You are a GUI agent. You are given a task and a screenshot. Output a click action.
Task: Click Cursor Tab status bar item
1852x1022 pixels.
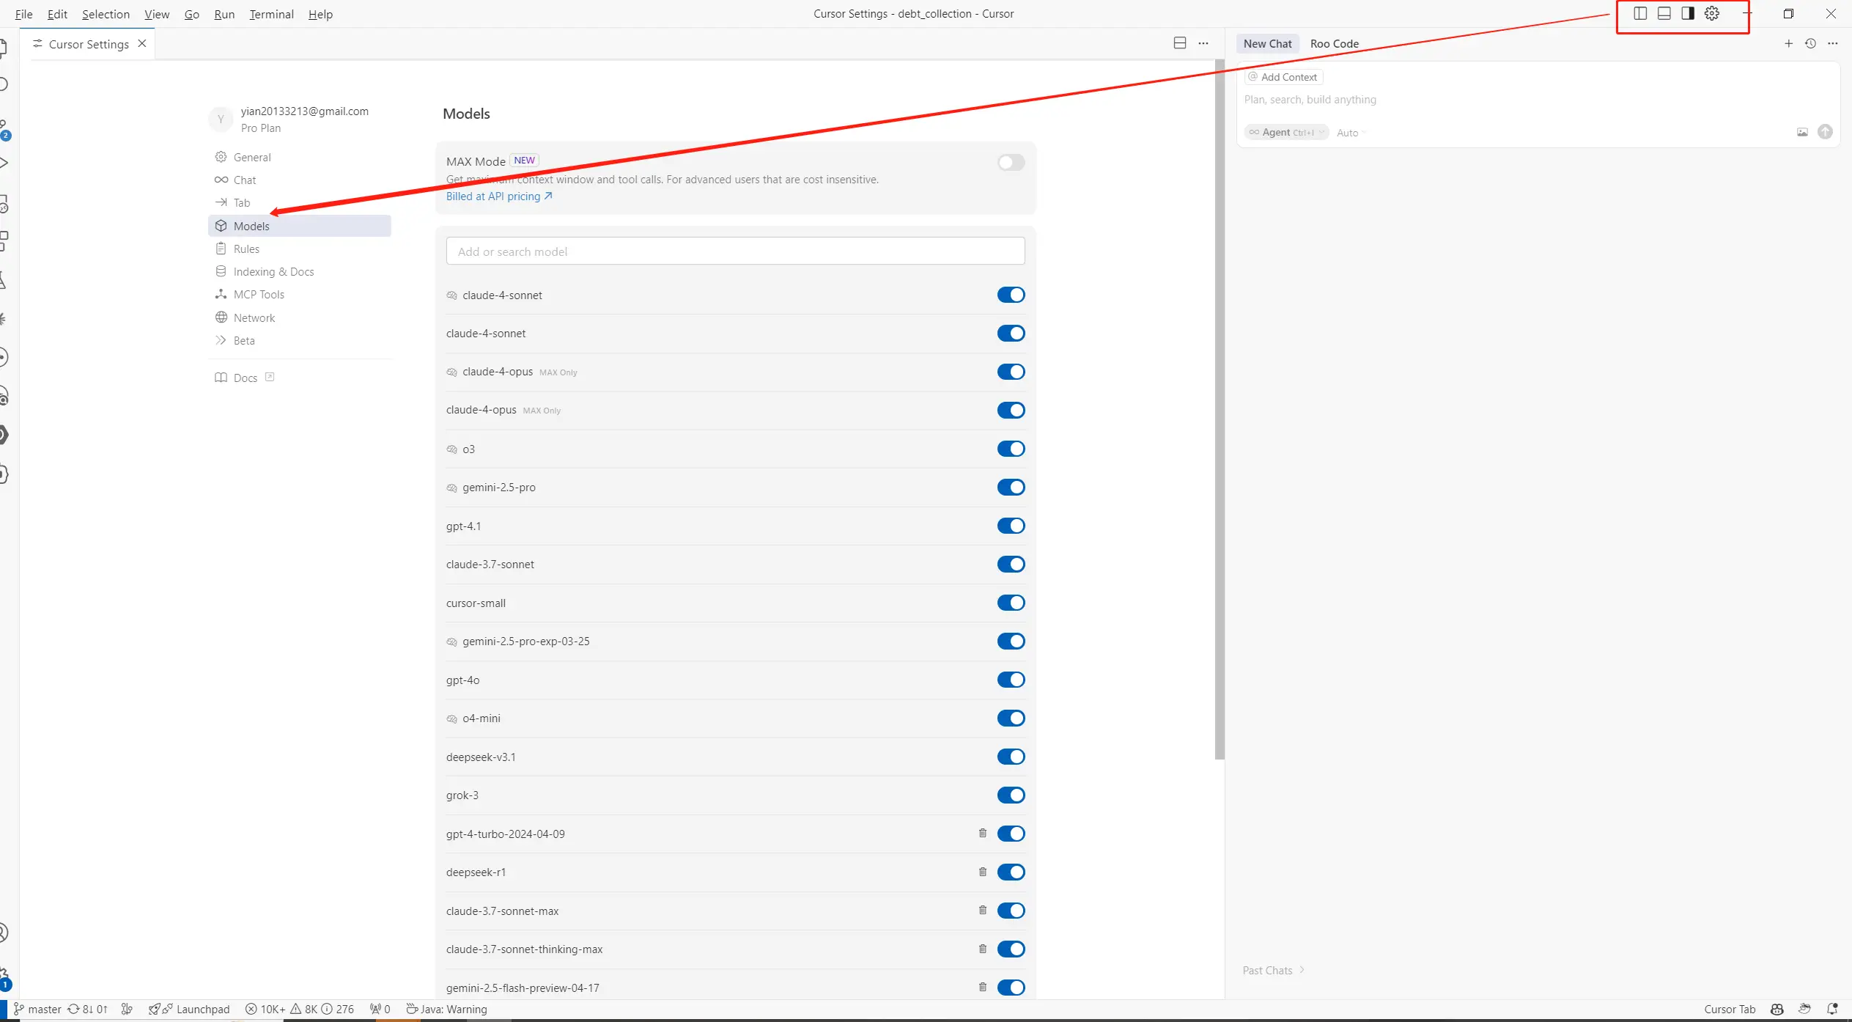(1730, 1009)
